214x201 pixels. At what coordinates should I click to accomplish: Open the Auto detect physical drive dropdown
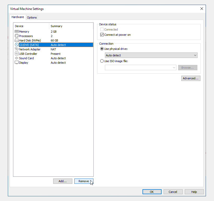click(151, 55)
